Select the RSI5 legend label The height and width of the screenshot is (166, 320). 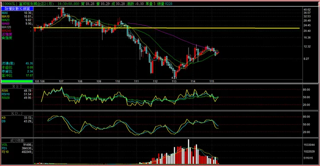coord(5,91)
